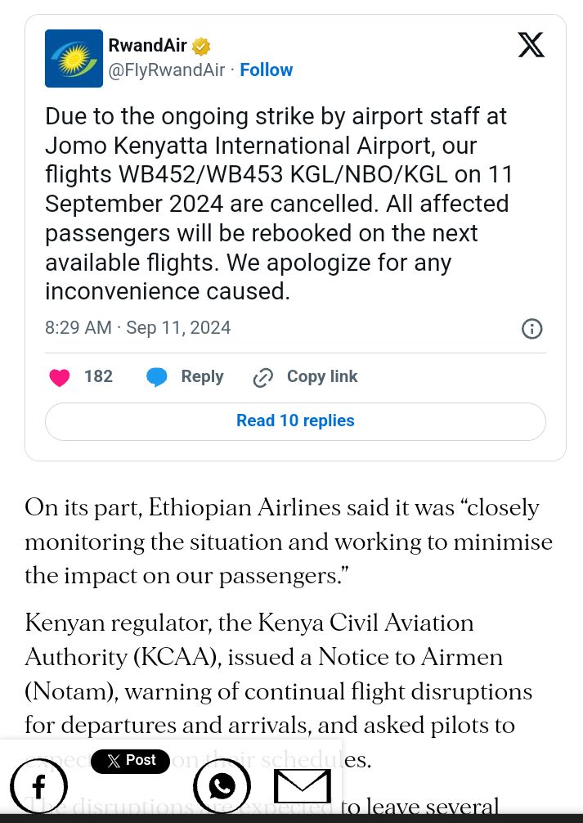Open Read 10 replies

tap(295, 421)
